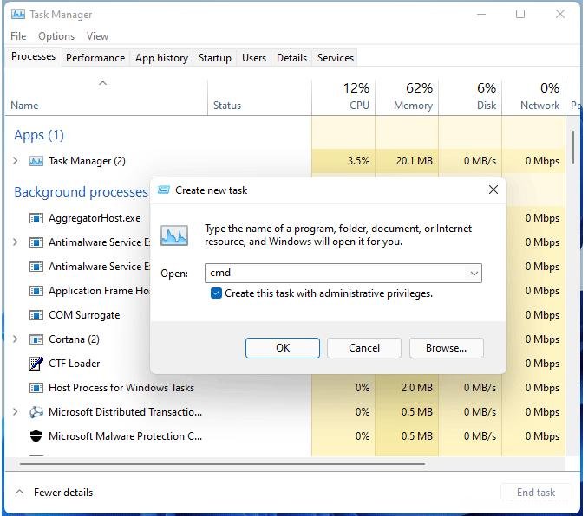Image resolution: width=588 pixels, height=516 pixels.
Task: Open the Options menu
Action: point(56,36)
